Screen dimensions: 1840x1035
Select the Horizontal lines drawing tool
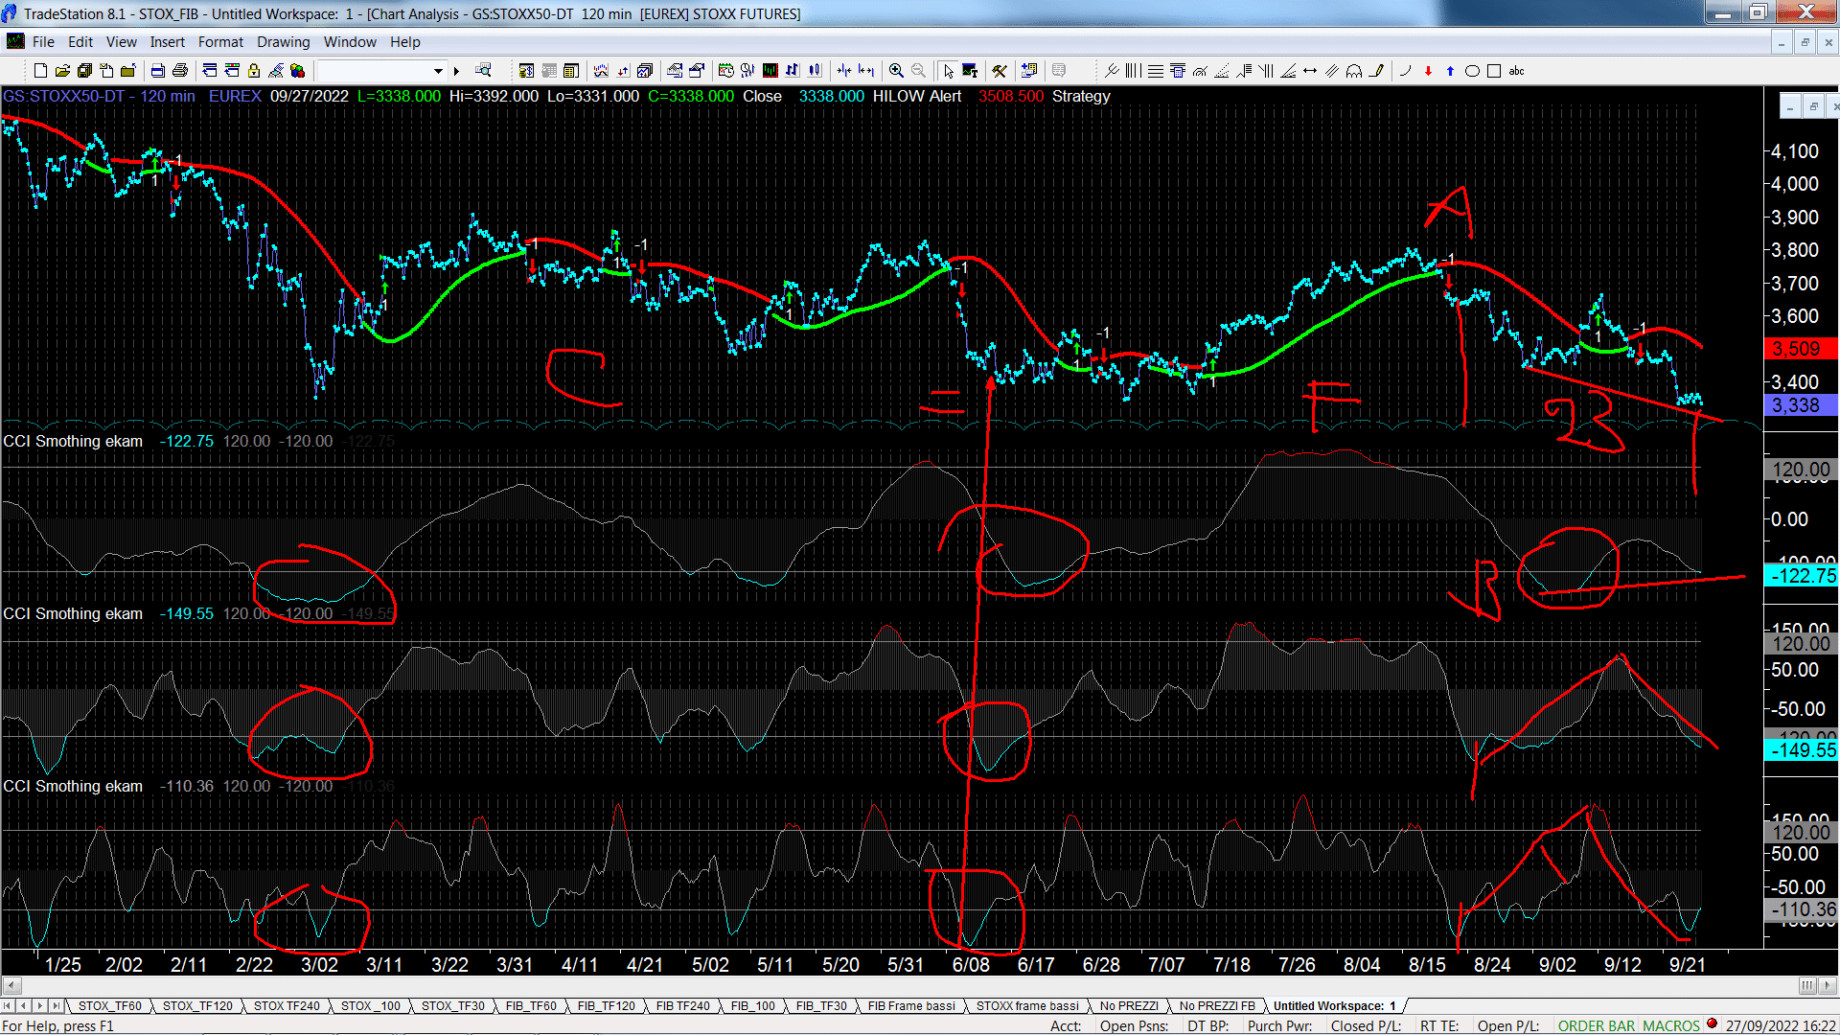click(1156, 71)
